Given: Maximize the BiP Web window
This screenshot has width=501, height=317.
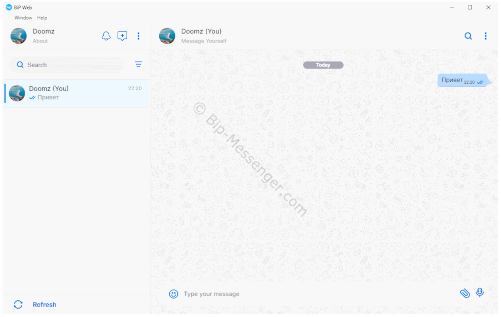Looking at the screenshot, I should (x=470, y=8).
